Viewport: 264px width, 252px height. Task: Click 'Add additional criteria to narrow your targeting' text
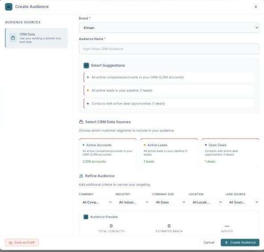point(114,184)
